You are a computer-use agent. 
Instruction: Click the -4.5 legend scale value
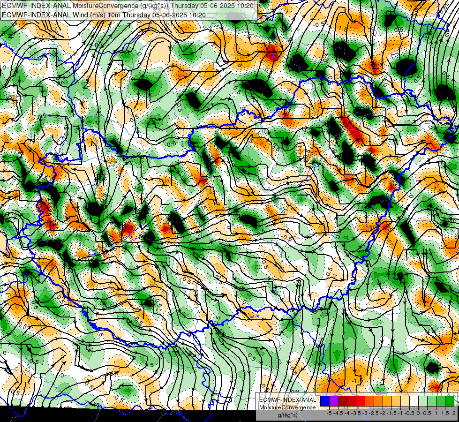(339, 413)
